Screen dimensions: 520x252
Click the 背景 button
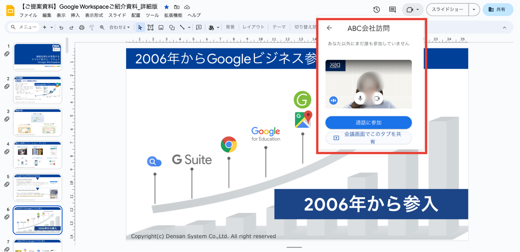coord(230,27)
